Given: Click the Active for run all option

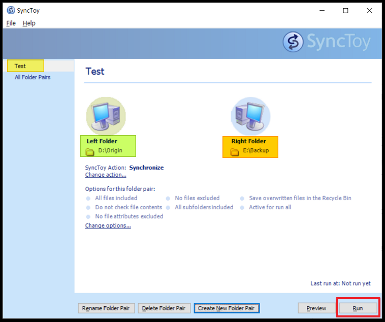Looking at the screenshot, I should click(270, 207).
